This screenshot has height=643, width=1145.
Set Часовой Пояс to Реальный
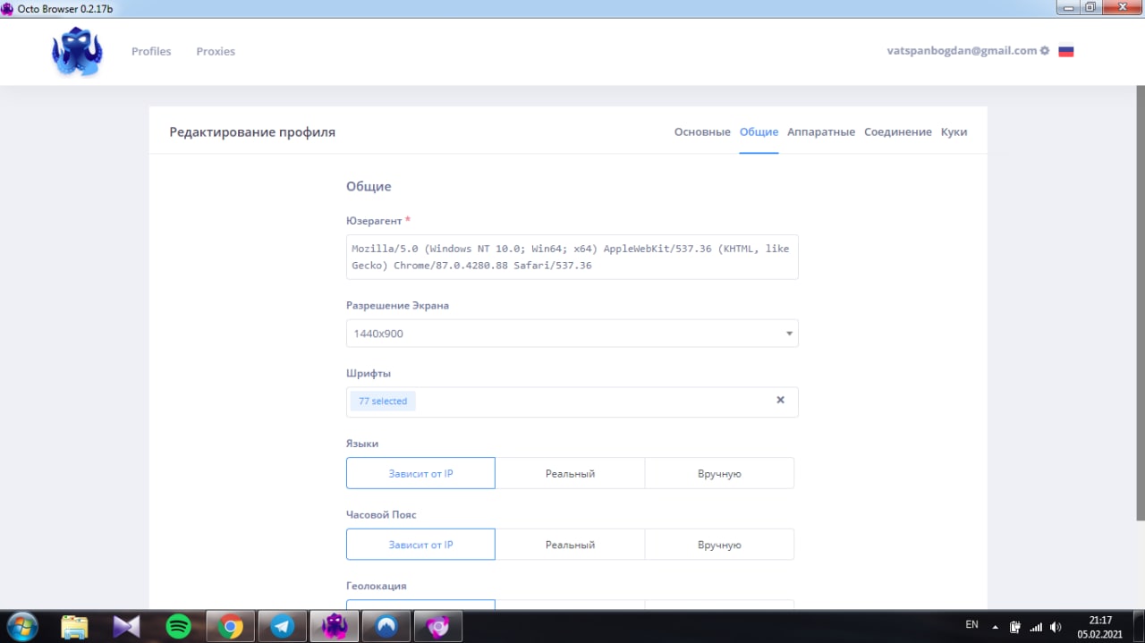(570, 544)
